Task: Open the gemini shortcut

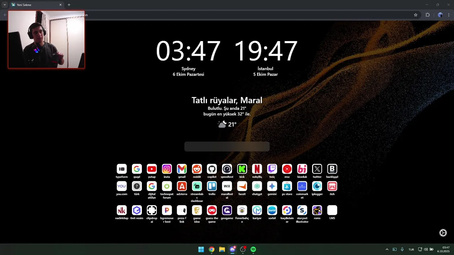Action: pyautogui.click(x=272, y=186)
